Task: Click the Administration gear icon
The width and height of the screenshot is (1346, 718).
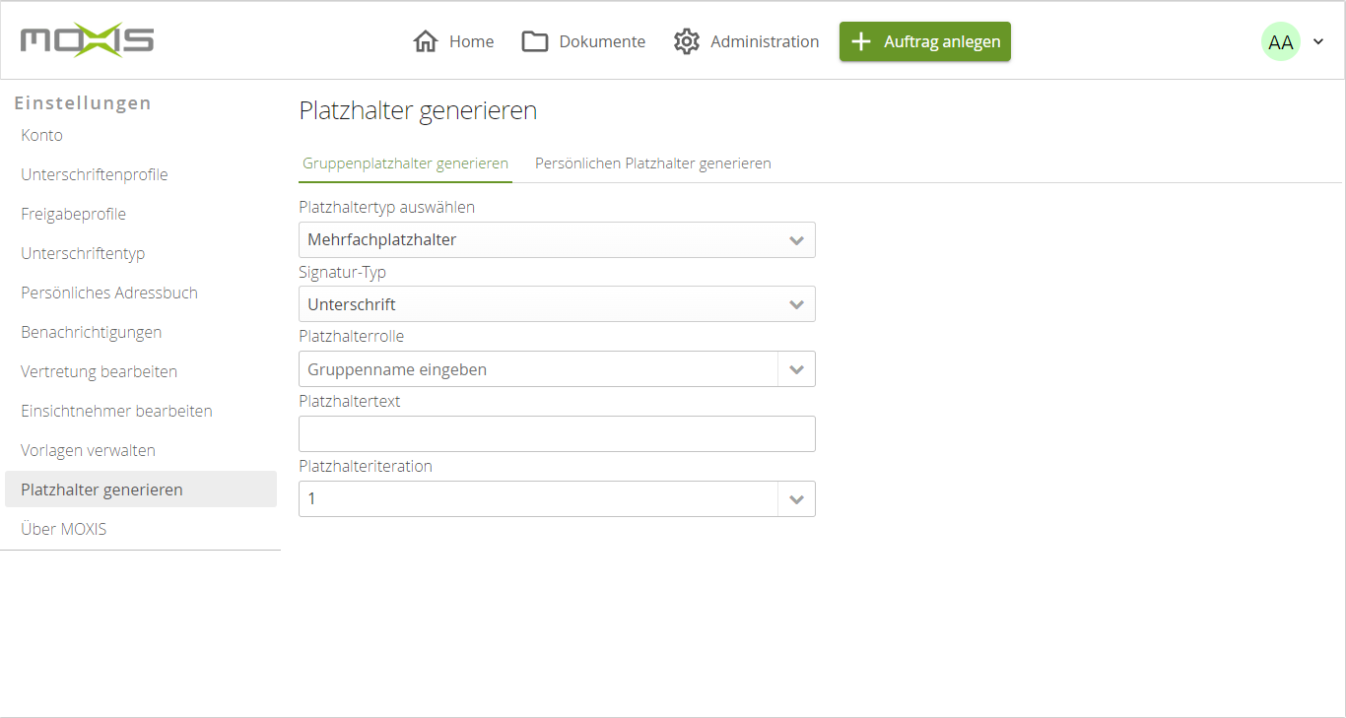Action: click(x=686, y=41)
